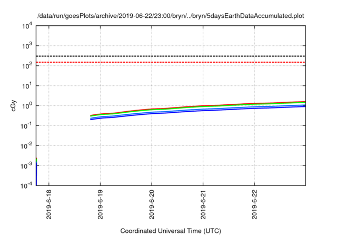Click the 10^4 y-axis tick label
The height and width of the screenshot is (236, 337).
[27, 26]
